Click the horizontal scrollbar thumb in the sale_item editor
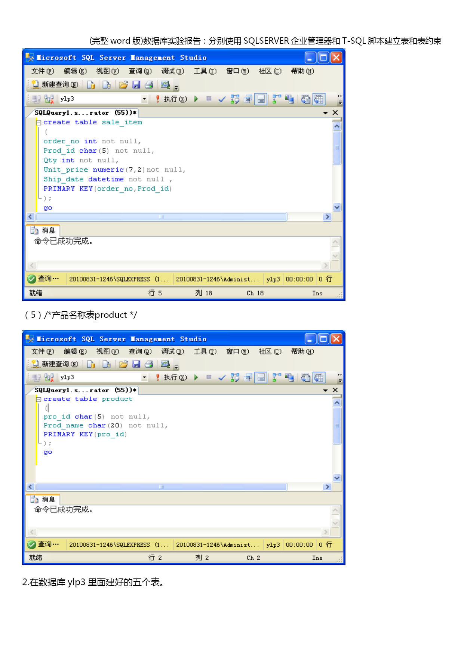This screenshot has width=464, height=655. [x=161, y=217]
